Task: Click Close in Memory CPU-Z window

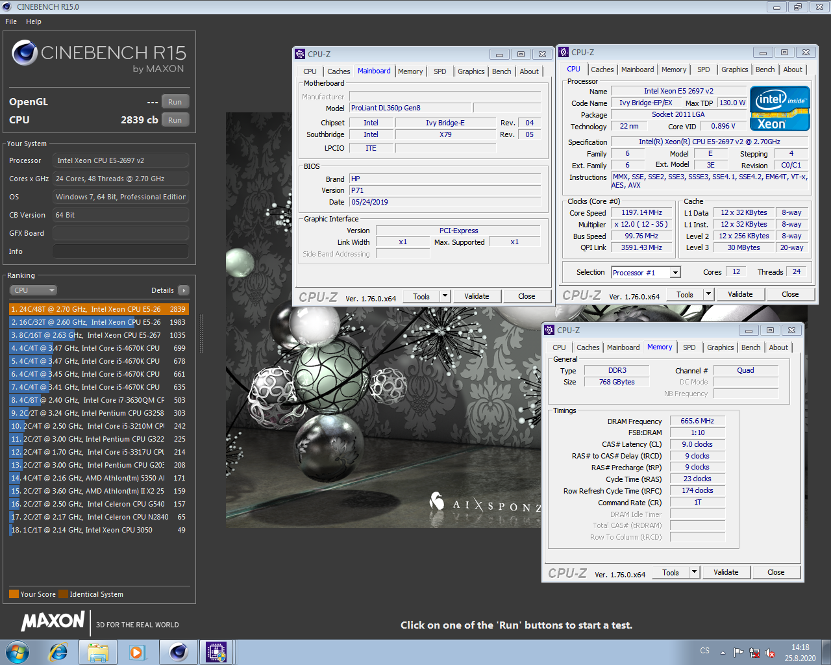Action: [776, 572]
